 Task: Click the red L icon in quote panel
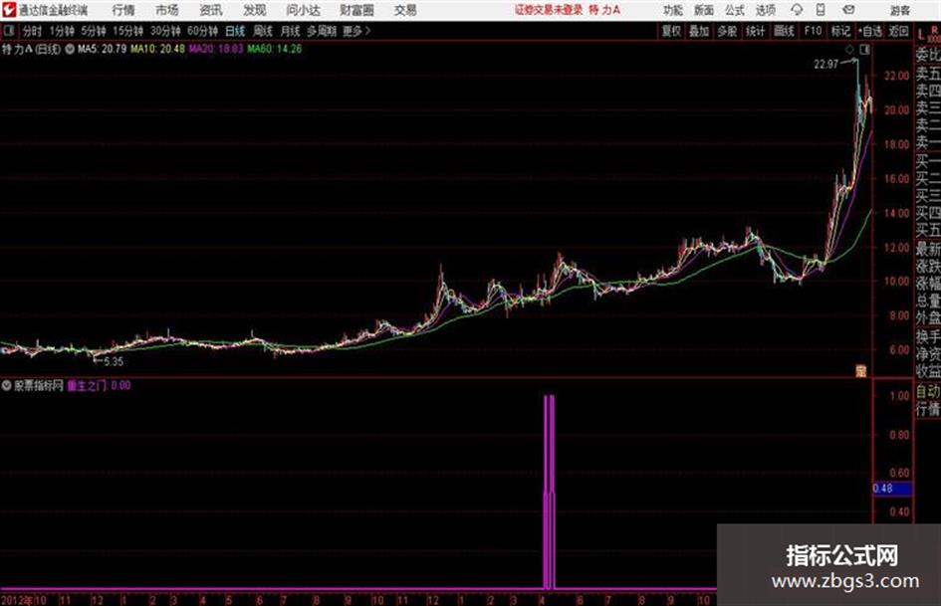tap(921, 34)
